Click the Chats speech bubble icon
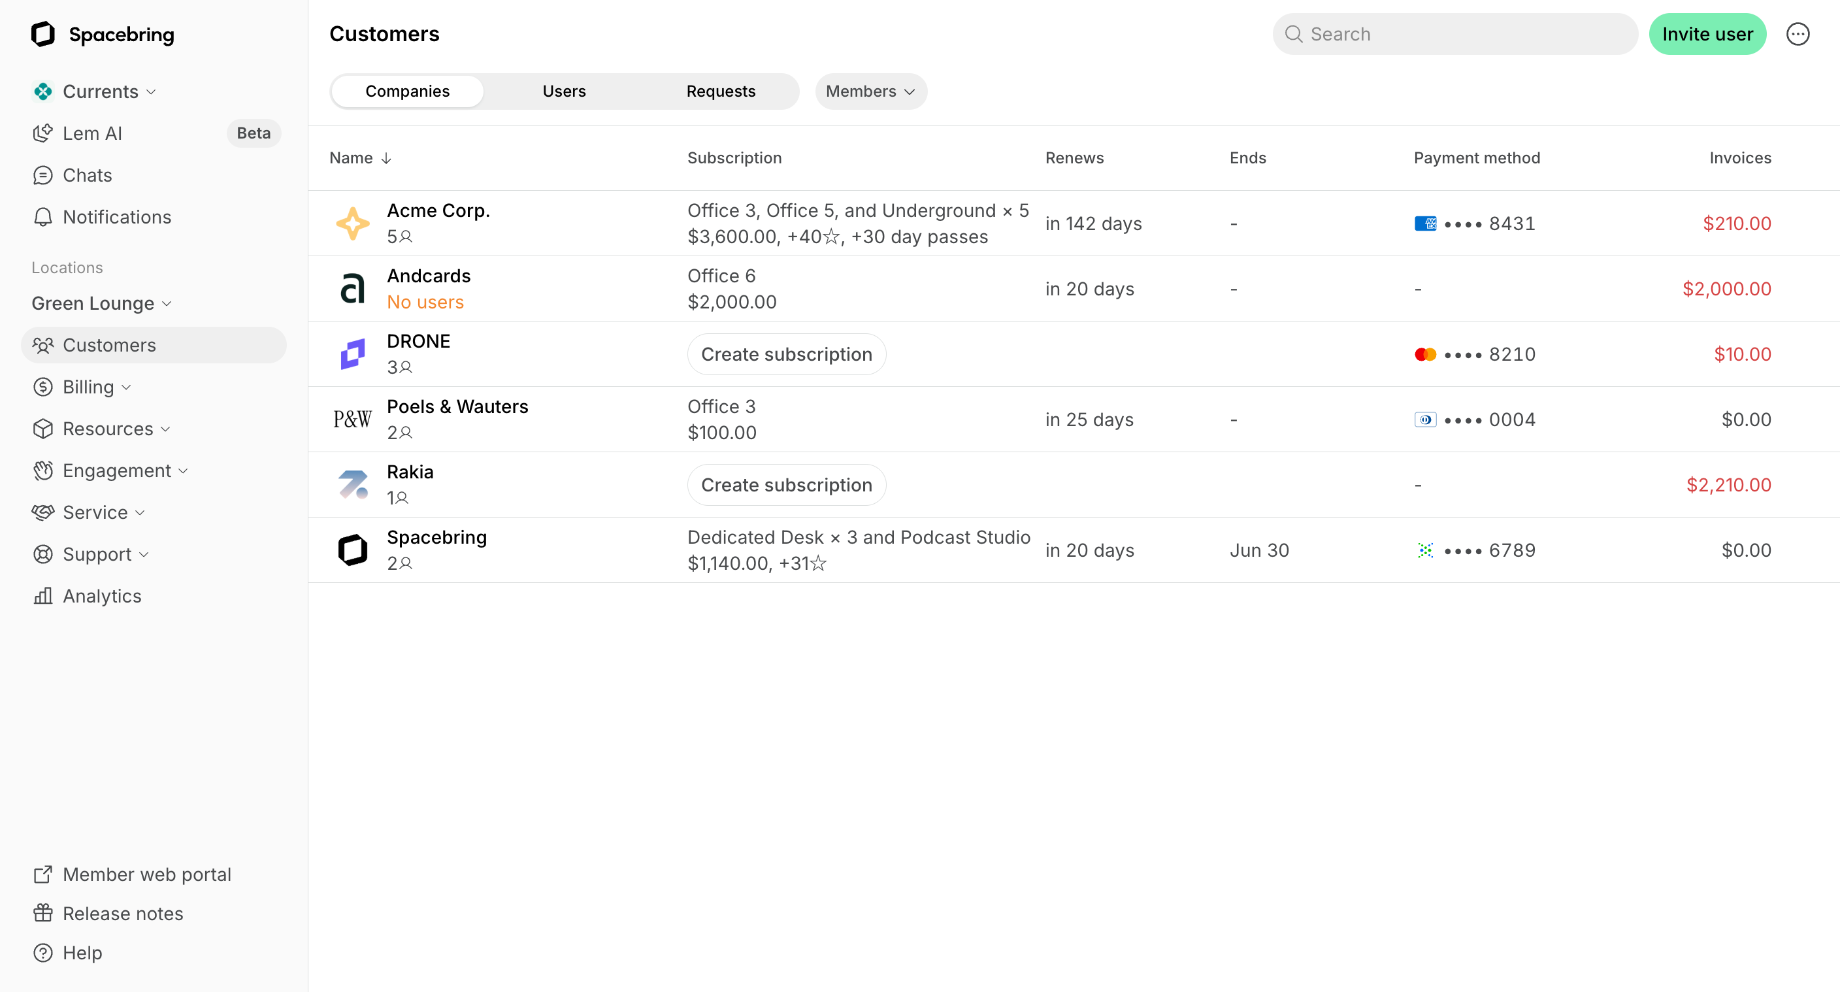Image resolution: width=1840 pixels, height=992 pixels. click(x=43, y=175)
